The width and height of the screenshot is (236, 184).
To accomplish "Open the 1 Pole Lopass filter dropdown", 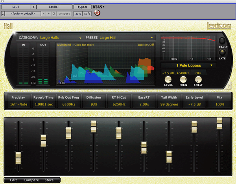I will (x=188, y=65).
